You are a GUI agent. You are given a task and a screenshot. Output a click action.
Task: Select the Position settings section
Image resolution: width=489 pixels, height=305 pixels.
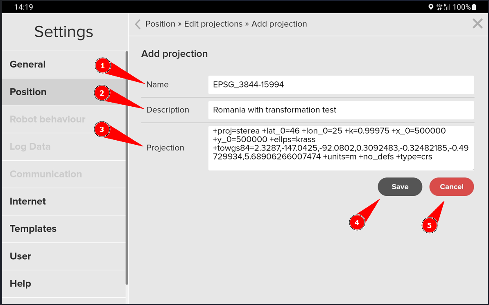(x=28, y=92)
